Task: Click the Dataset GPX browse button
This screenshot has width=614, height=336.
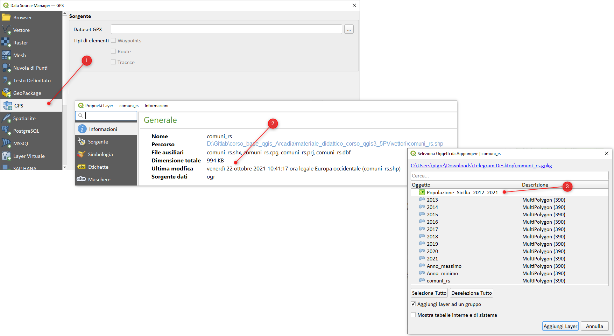Action: pos(349,29)
